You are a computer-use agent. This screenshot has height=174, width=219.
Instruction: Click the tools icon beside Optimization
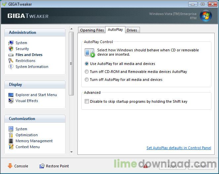point(11,135)
